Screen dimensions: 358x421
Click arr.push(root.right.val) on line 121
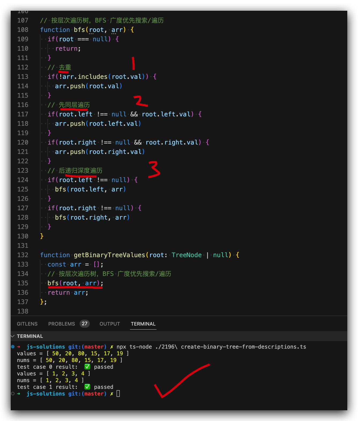click(x=100, y=152)
